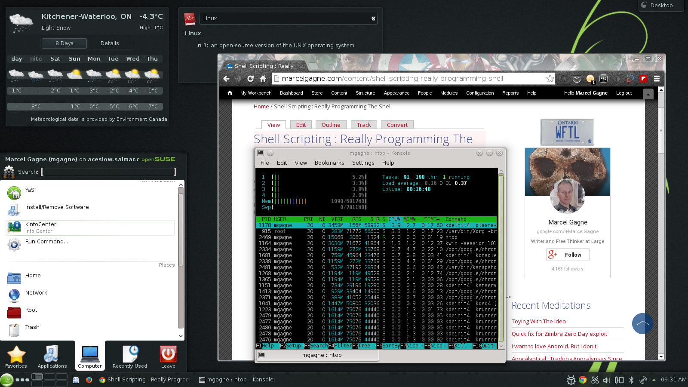Open Run Command entry
The height and width of the screenshot is (387, 688).
pos(91,245)
